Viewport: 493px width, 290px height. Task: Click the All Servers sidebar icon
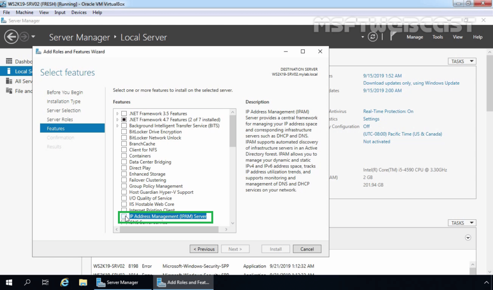click(x=9, y=81)
